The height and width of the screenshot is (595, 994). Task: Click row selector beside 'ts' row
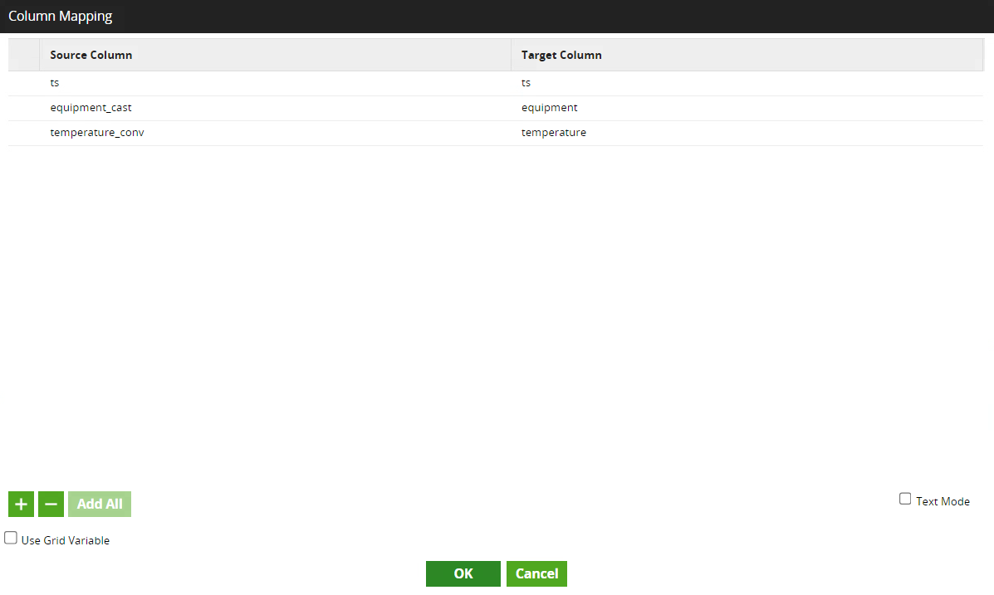23,83
